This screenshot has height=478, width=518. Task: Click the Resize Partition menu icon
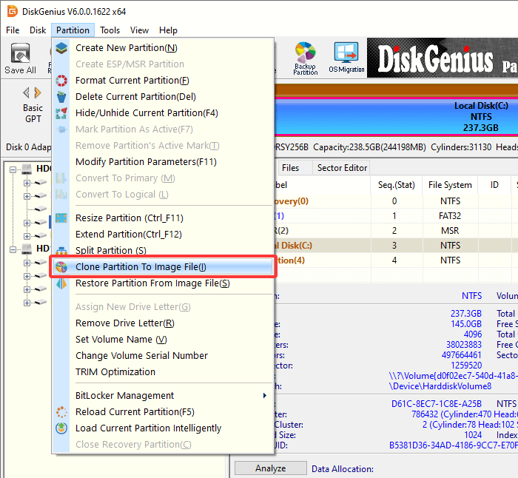coord(62,218)
